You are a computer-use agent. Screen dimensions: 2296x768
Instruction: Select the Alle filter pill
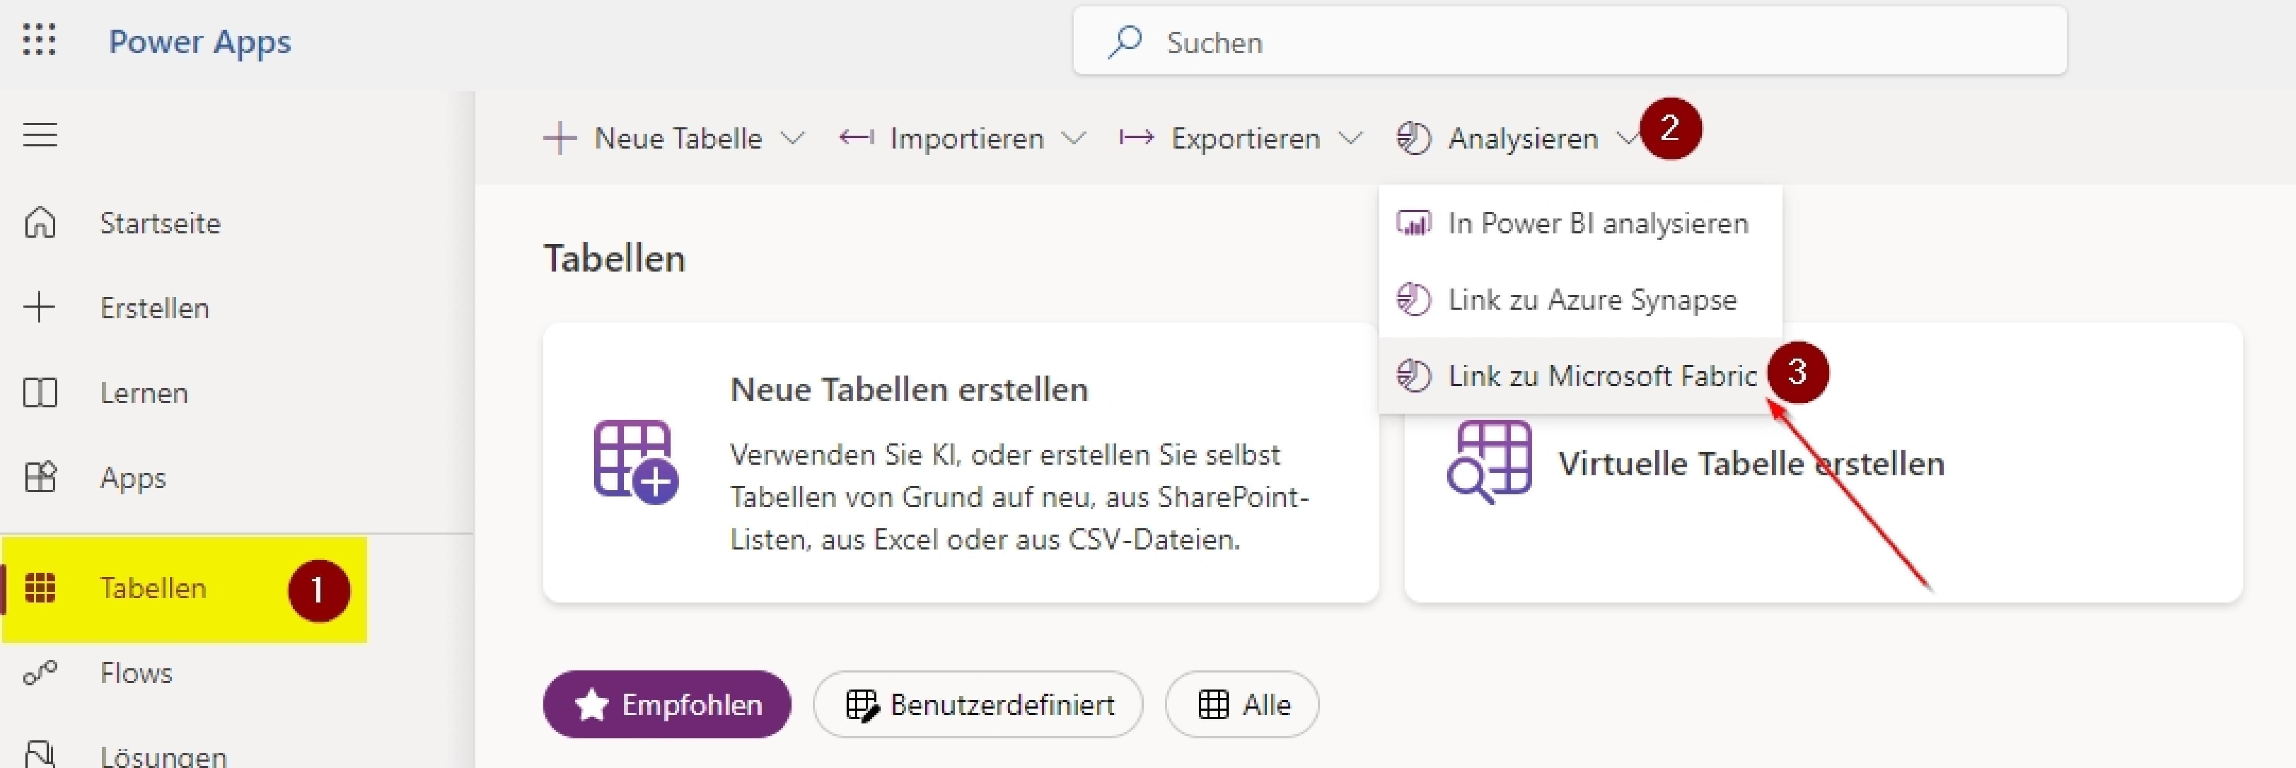1242,704
